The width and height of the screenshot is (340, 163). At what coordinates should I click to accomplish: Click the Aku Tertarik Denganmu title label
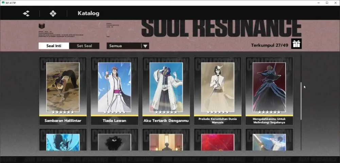(166, 120)
